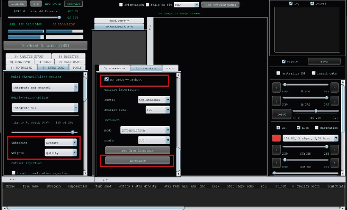This screenshot has height=210, width=347.
Task: Open the HEADER/METADATA tab
Action: (x=119, y=27)
